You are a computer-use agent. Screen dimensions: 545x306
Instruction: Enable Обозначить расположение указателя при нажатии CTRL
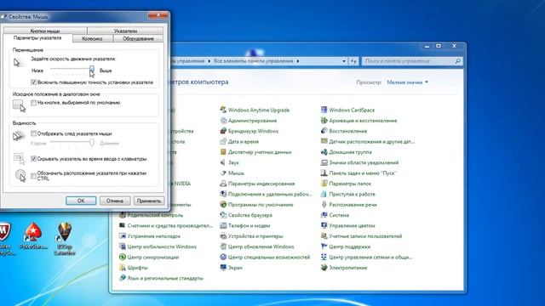point(34,176)
